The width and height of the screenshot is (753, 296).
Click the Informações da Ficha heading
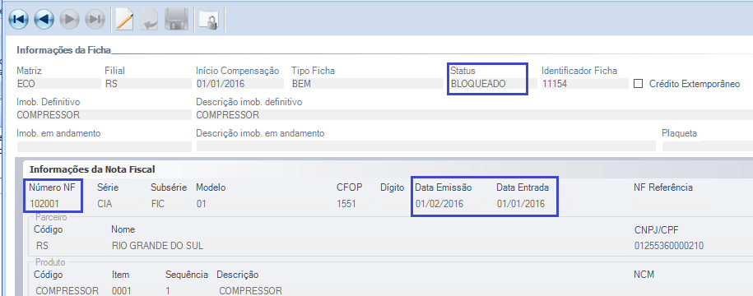click(64, 50)
